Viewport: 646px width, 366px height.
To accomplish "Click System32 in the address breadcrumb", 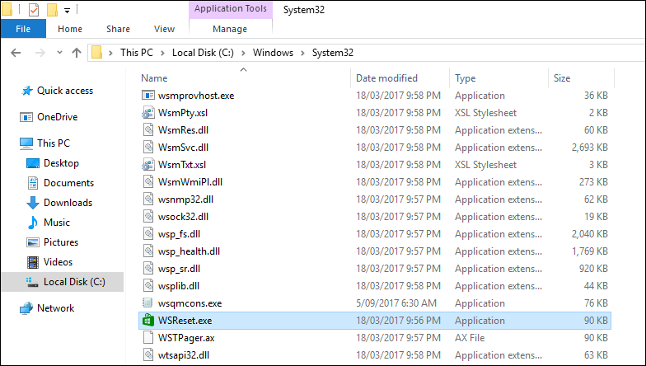I will pyautogui.click(x=333, y=53).
